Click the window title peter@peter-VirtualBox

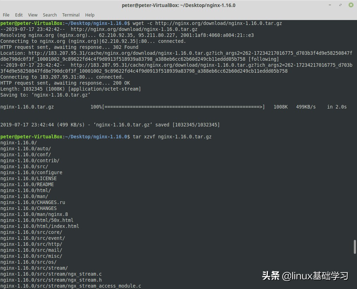(178, 5)
